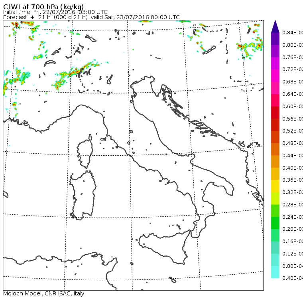303x299 pixels.
Task: Click the 0.36E-03 colorbar label
Action: (x=293, y=180)
